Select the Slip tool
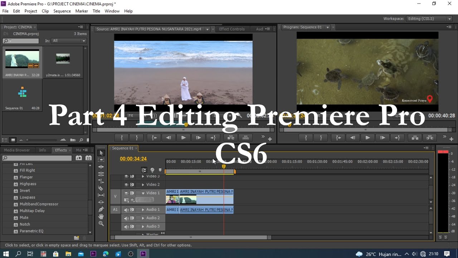This screenshot has width=458, height=258. pyautogui.click(x=101, y=195)
